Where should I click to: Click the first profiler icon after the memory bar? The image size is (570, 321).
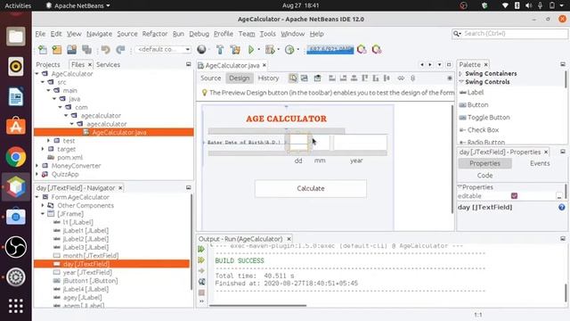coord(362,50)
